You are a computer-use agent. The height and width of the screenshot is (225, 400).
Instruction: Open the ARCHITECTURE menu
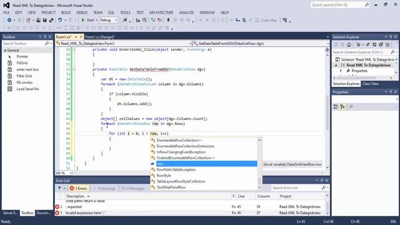coord(161,12)
